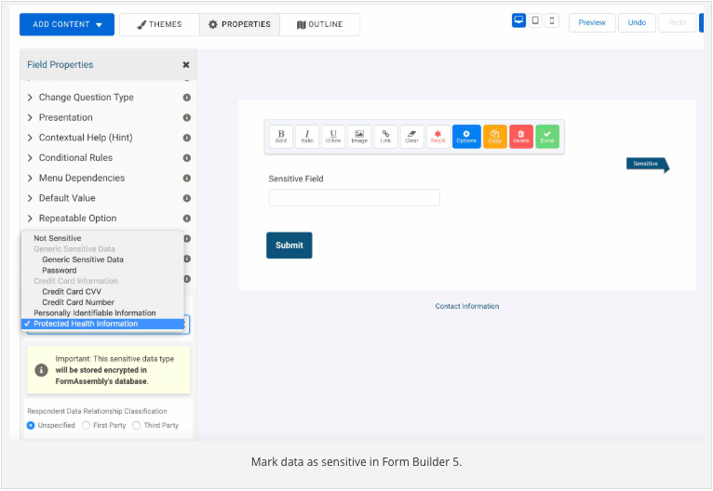This screenshot has width=713, height=491.
Task: Click the Redo button
Action: pyautogui.click(x=678, y=22)
